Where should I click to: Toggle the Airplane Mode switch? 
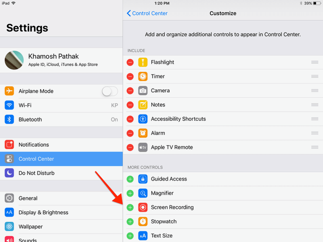pos(109,91)
